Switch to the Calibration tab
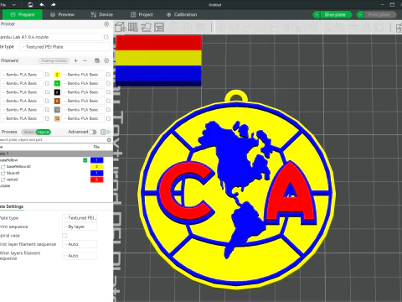402x302 pixels. click(182, 14)
